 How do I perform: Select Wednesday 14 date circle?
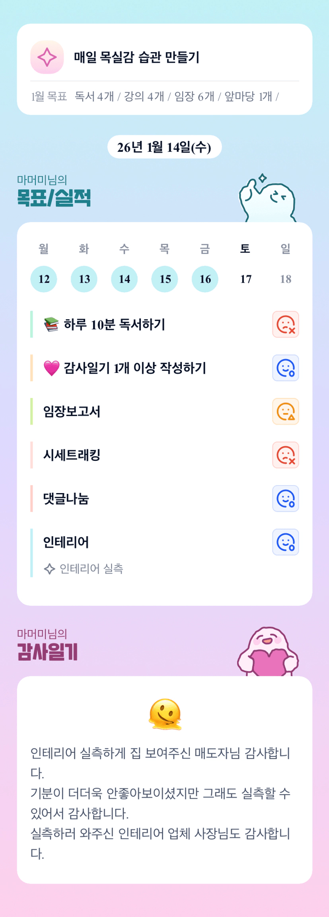point(125,279)
